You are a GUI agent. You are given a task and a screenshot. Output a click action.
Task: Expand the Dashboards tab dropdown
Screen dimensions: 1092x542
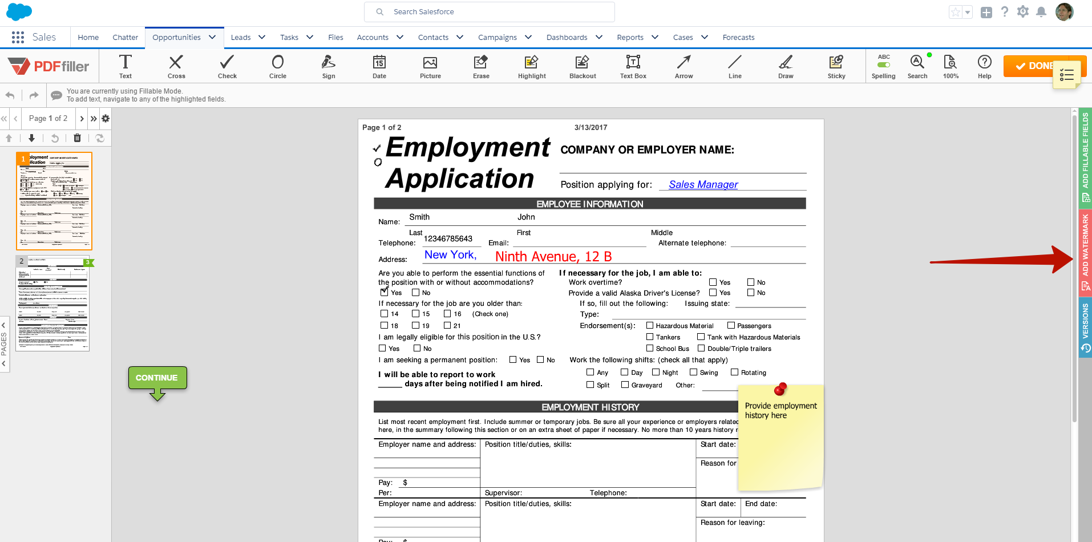tap(599, 37)
